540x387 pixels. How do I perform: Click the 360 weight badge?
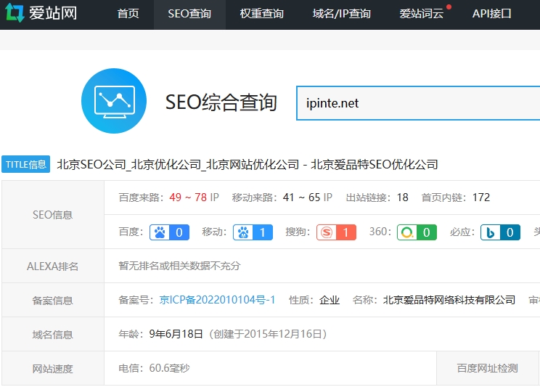click(x=417, y=232)
